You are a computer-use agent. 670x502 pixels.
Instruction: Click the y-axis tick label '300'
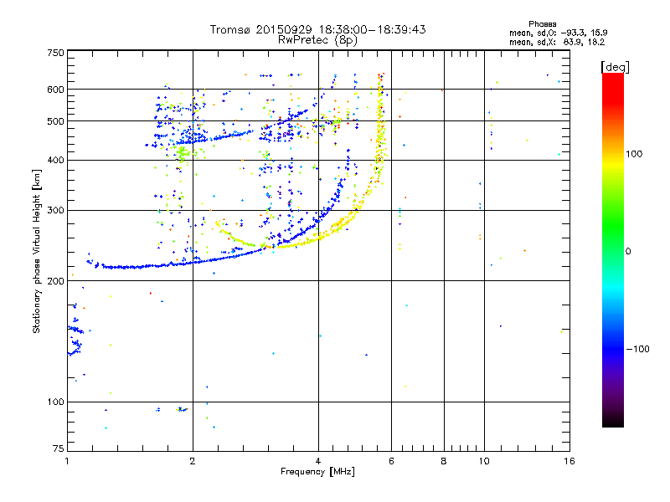coord(55,211)
